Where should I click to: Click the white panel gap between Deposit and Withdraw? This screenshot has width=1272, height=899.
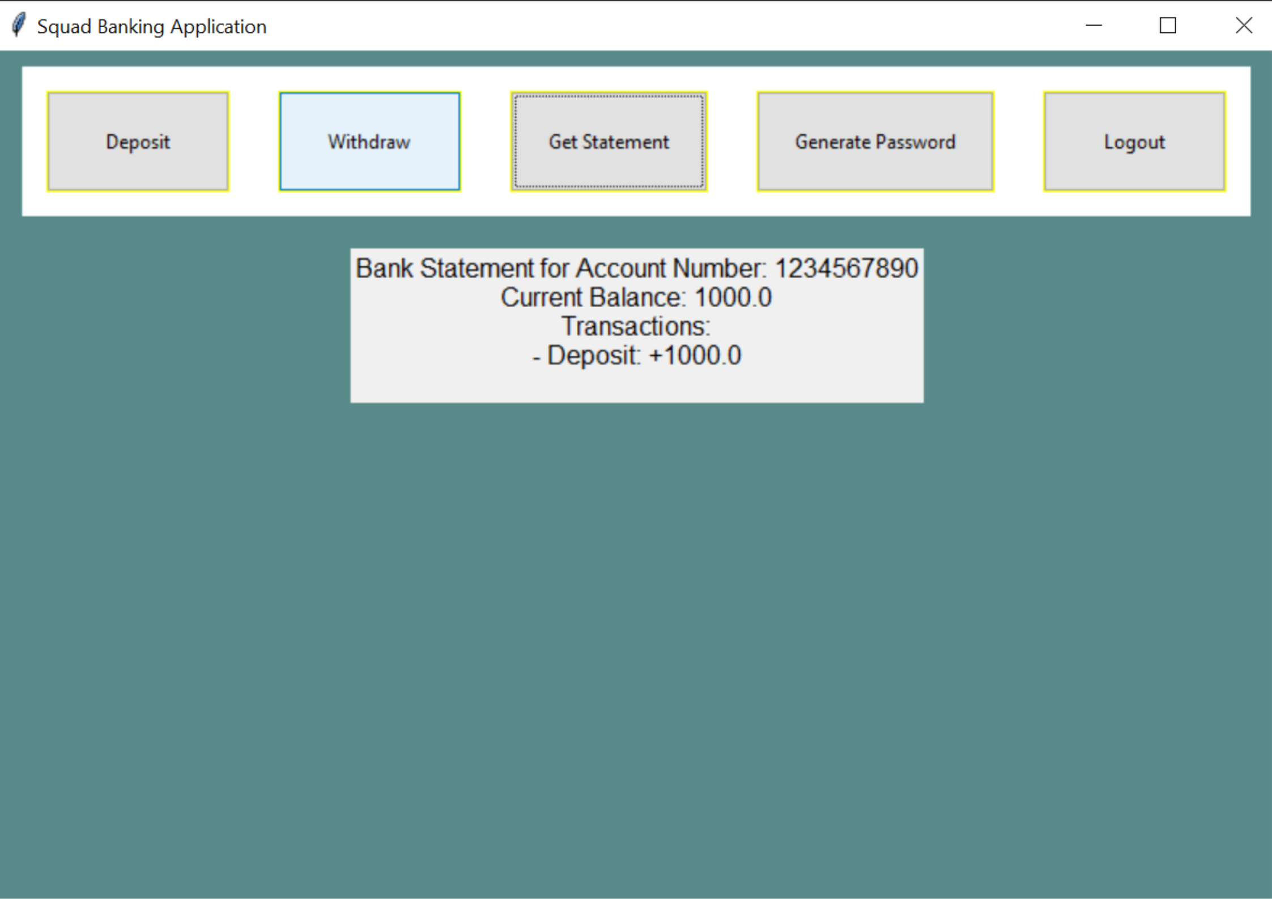tap(254, 142)
